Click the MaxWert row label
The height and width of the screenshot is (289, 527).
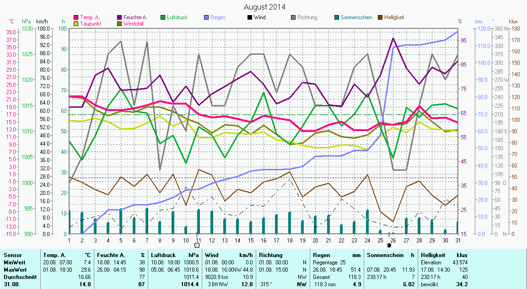(15, 270)
